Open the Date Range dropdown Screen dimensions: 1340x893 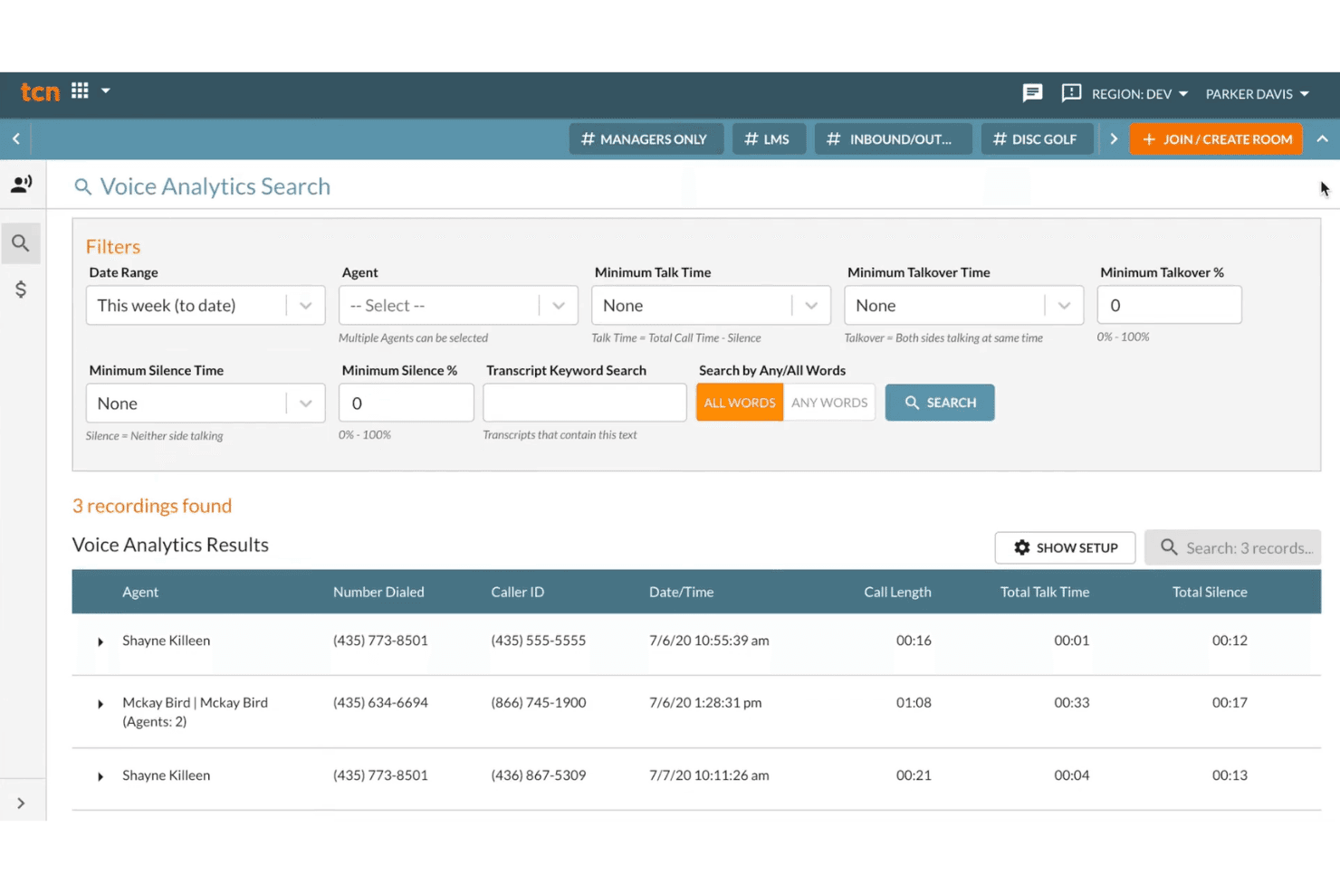point(206,306)
